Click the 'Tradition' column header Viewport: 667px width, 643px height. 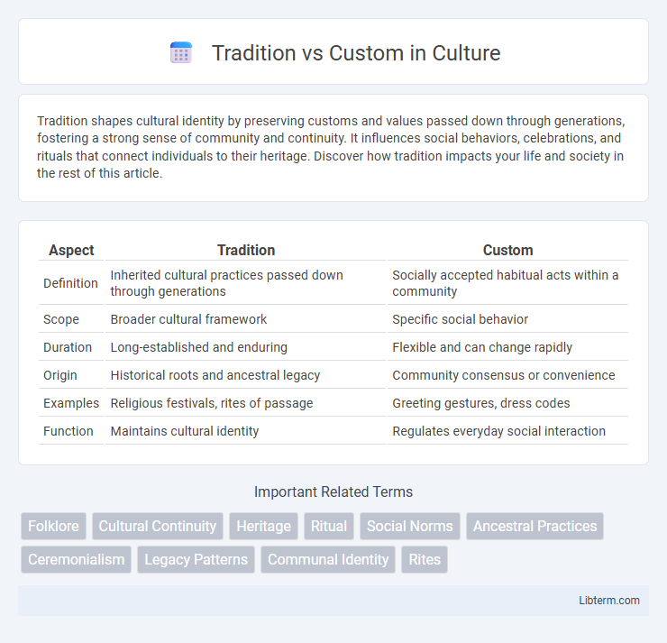(x=246, y=250)
